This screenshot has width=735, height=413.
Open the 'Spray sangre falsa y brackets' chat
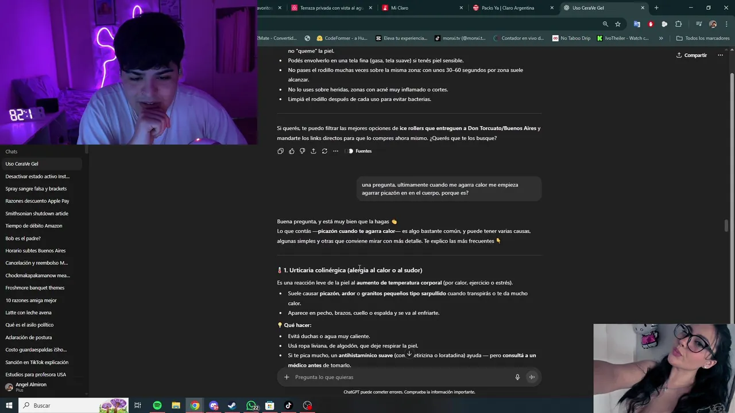pyautogui.click(x=41, y=189)
